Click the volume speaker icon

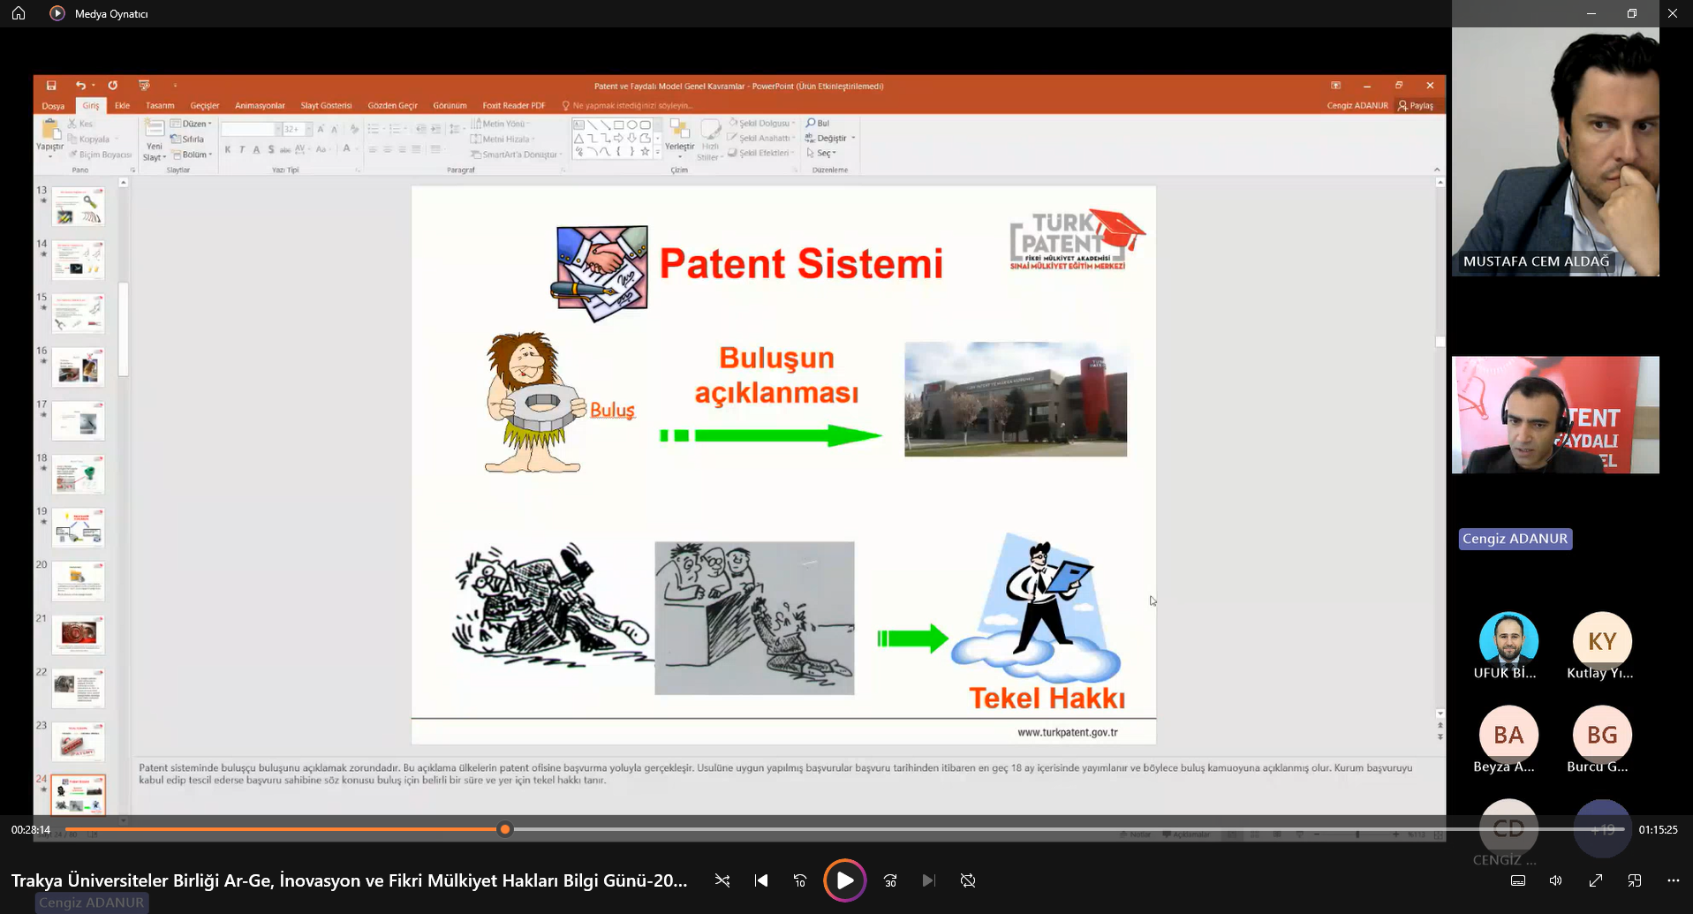(1556, 880)
